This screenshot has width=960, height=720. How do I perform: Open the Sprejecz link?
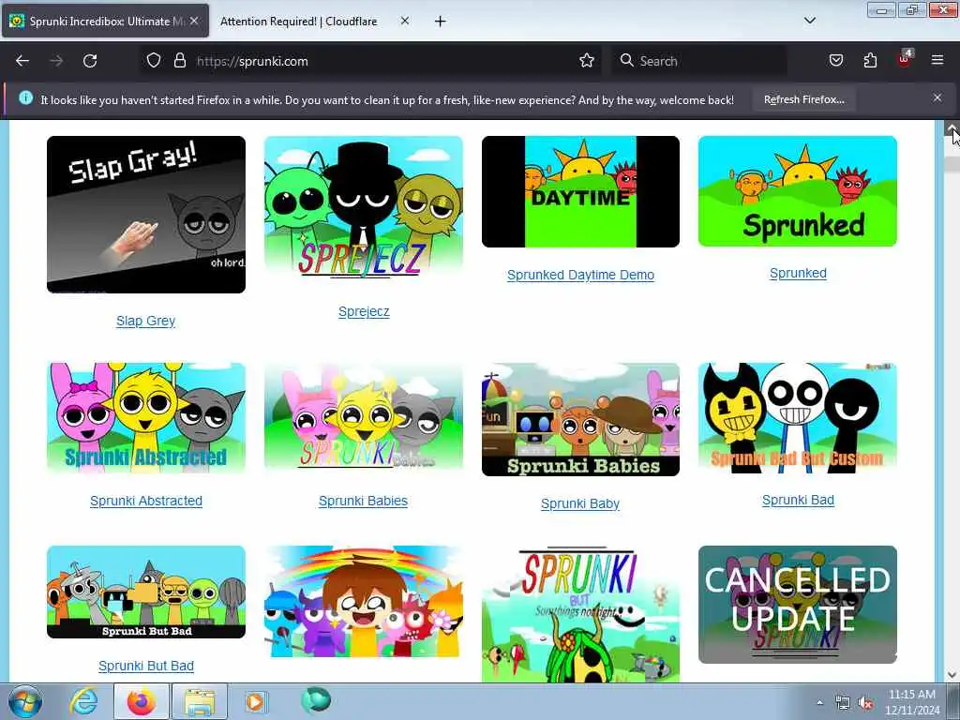click(x=364, y=311)
